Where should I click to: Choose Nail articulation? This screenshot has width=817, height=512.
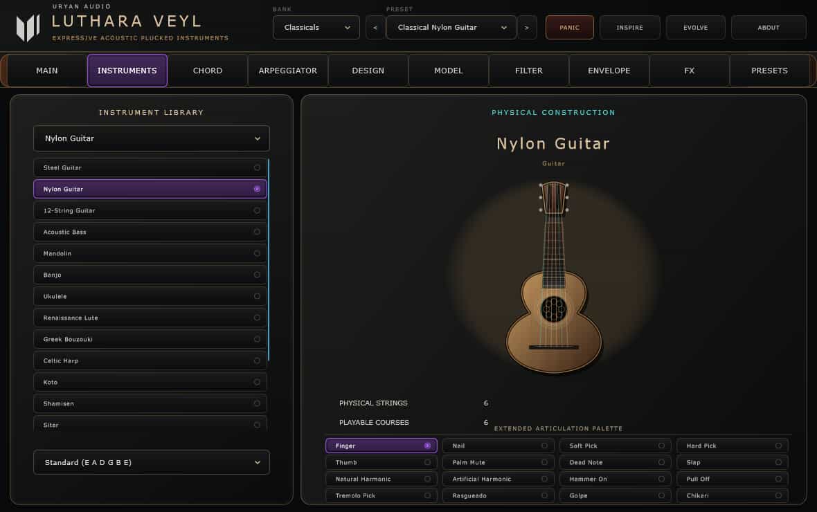pyautogui.click(x=498, y=446)
